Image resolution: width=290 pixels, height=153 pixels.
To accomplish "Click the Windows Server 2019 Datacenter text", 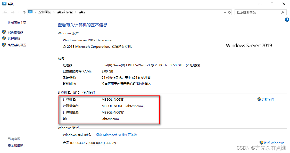I will 88,40.
